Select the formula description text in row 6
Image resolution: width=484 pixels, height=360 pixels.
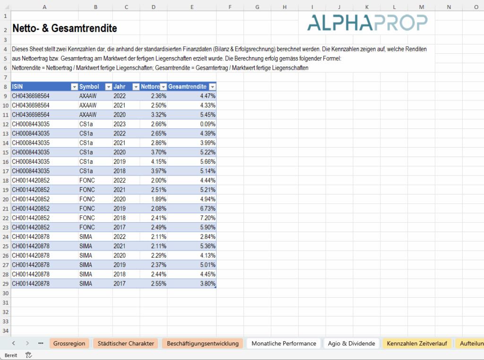(x=160, y=68)
